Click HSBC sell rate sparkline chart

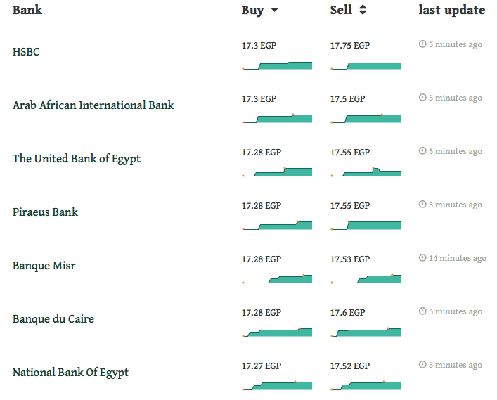coord(366,65)
